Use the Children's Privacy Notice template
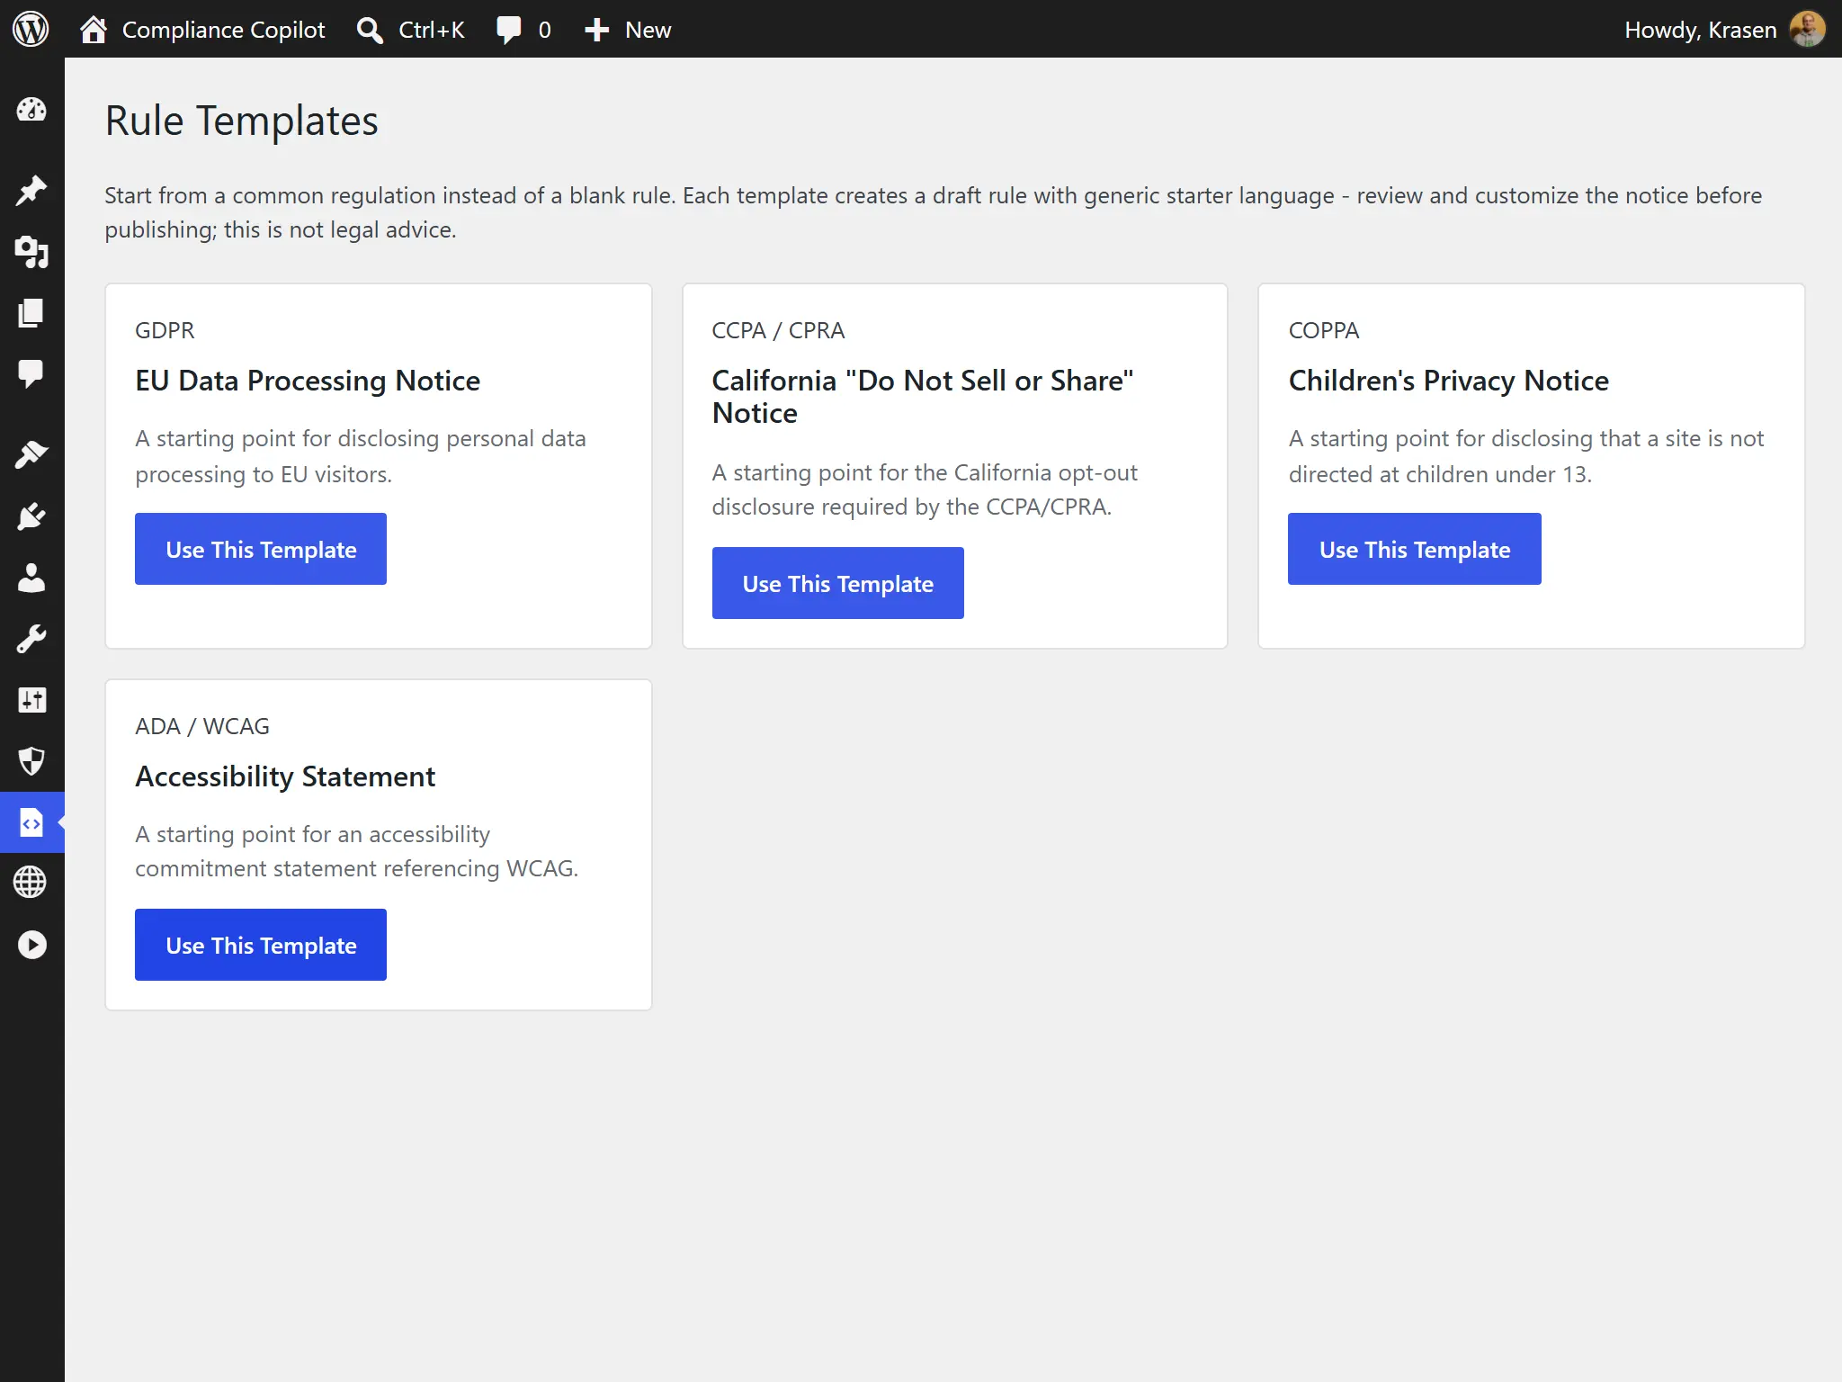The width and height of the screenshot is (1842, 1382). tap(1414, 549)
